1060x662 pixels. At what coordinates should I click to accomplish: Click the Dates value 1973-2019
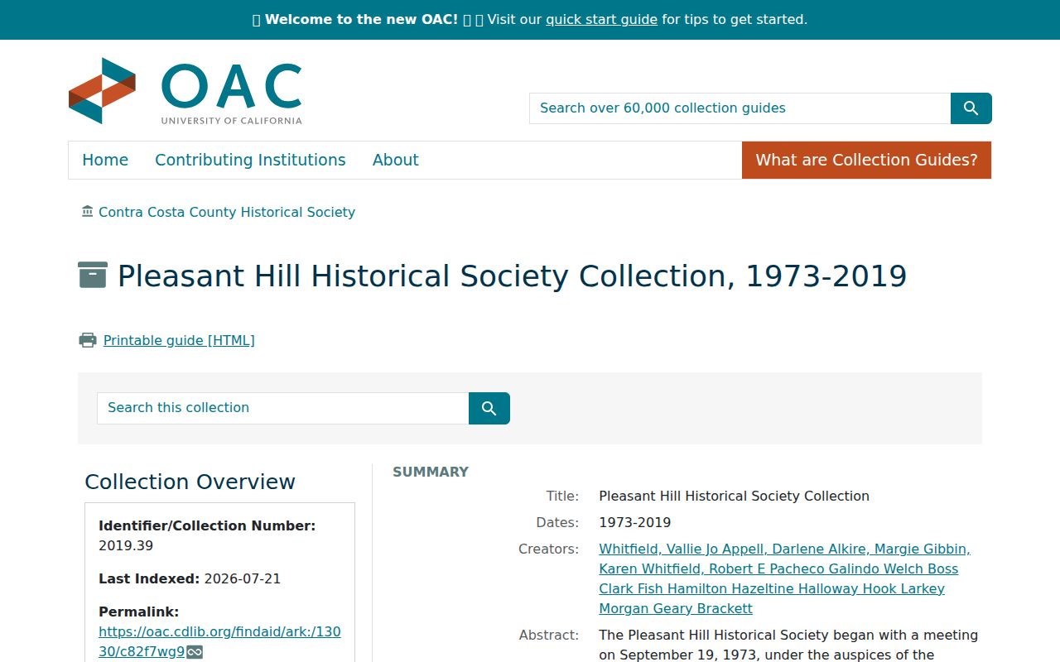click(x=635, y=522)
